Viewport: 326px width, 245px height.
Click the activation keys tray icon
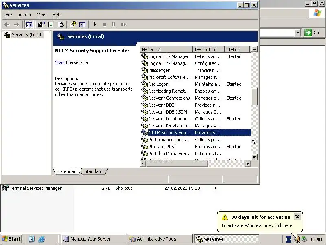click(297, 239)
